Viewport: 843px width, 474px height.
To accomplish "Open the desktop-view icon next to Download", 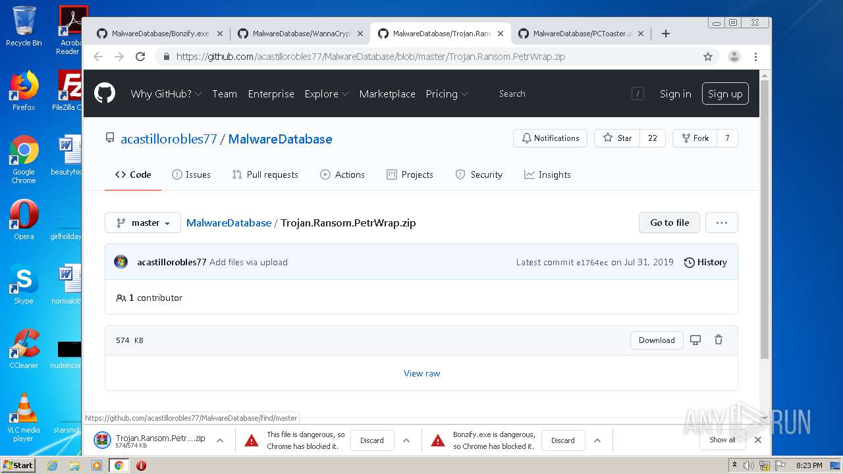I will [x=695, y=340].
